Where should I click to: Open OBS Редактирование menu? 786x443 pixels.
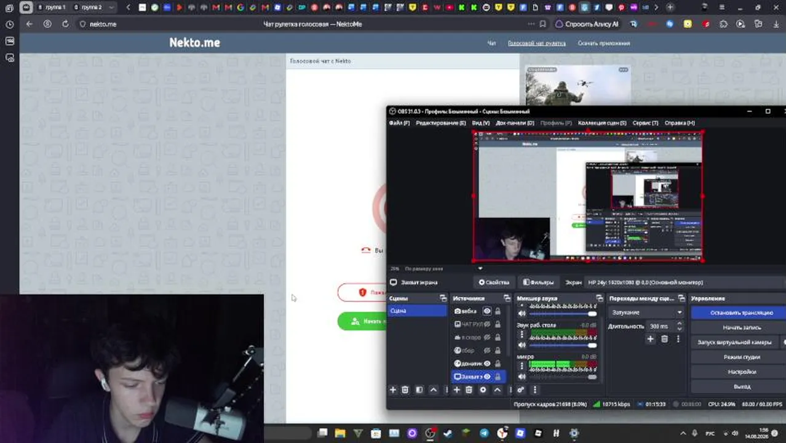[x=441, y=123]
